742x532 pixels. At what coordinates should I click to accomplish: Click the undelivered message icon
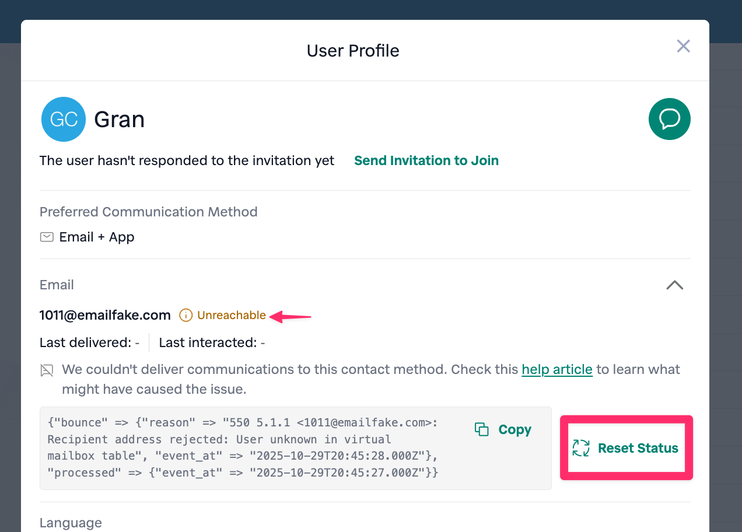(x=47, y=370)
